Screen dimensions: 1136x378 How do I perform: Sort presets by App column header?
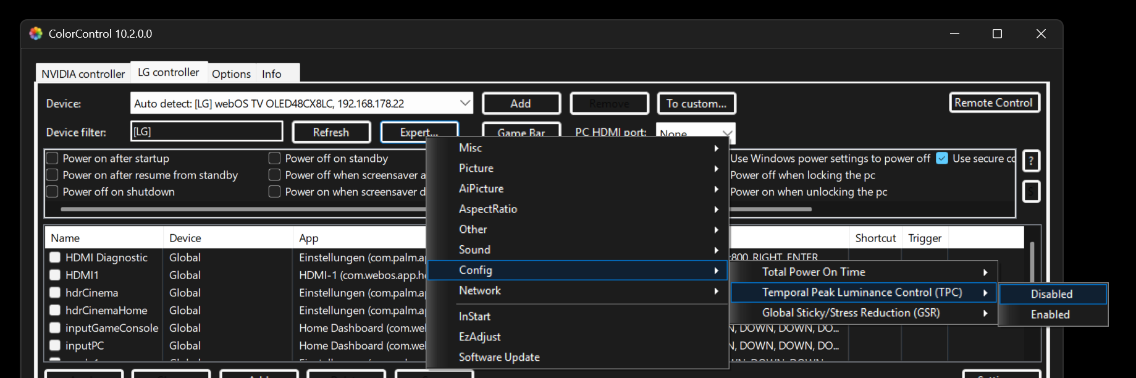pyautogui.click(x=359, y=238)
